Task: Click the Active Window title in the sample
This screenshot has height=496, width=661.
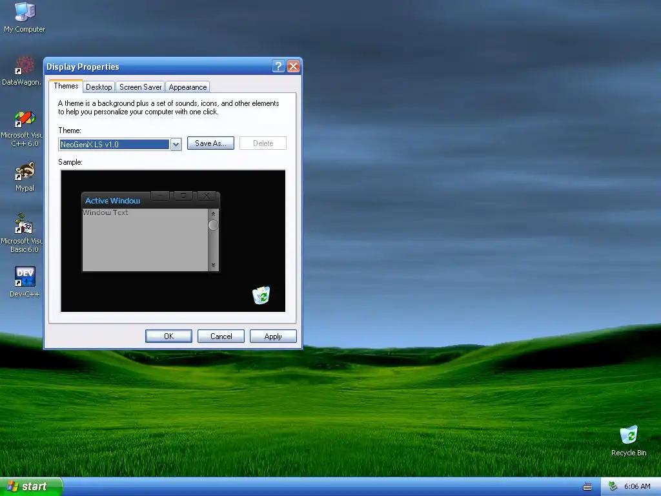Action: 112,201
